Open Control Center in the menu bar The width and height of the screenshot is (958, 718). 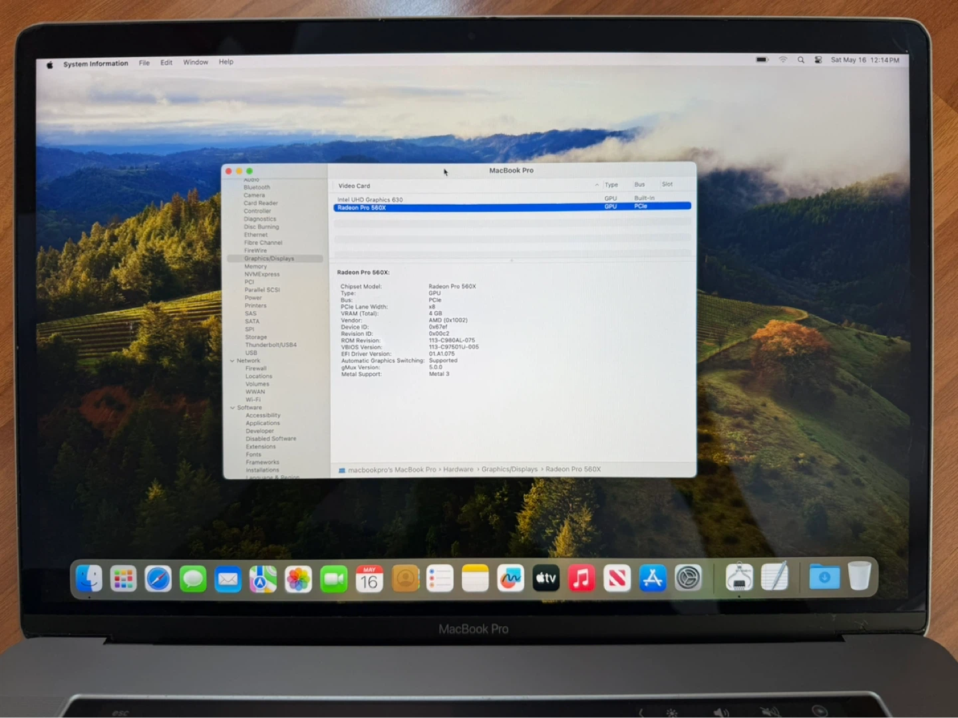[x=818, y=60]
